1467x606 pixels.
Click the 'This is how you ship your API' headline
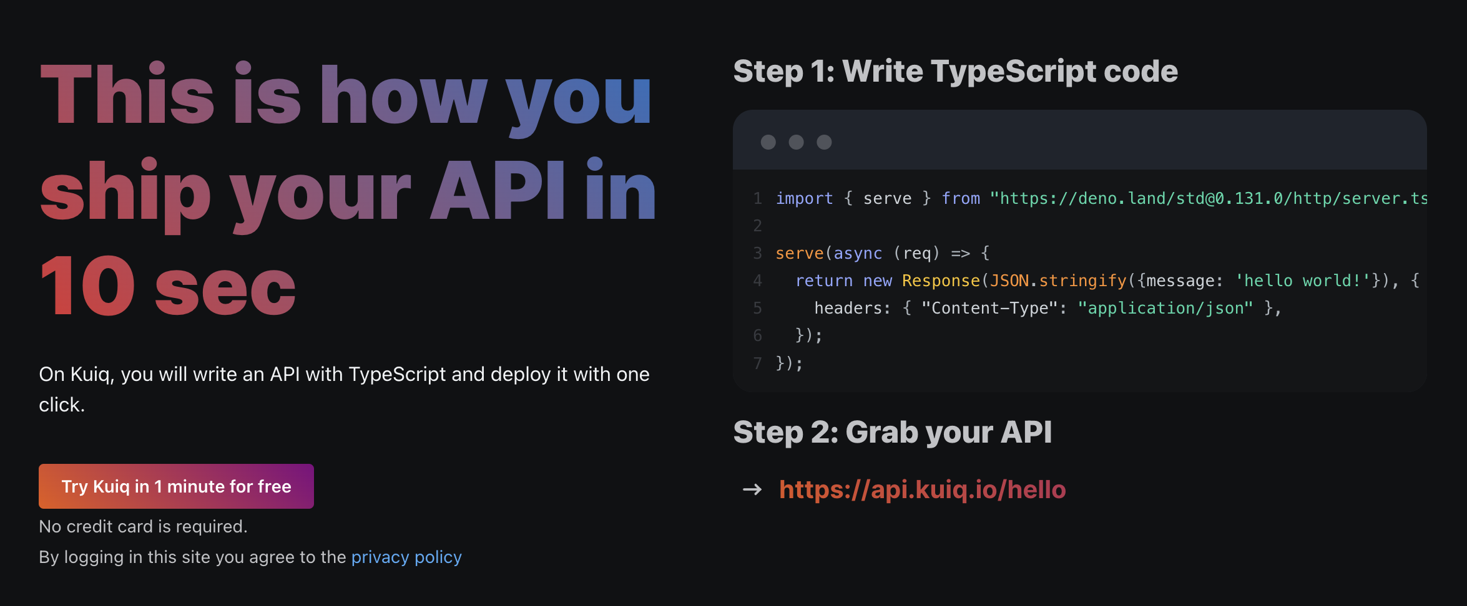(347, 188)
